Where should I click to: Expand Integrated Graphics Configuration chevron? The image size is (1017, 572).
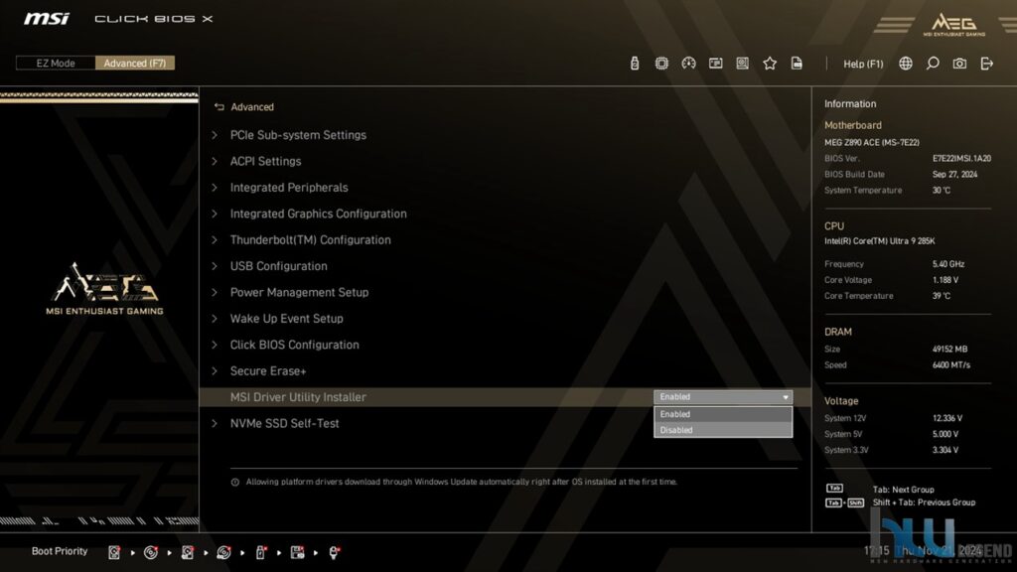tap(215, 214)
